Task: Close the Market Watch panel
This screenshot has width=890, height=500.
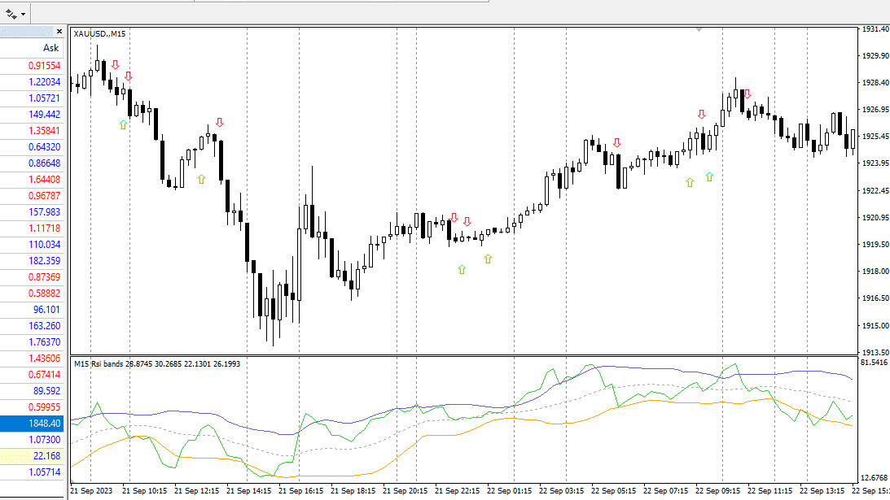Action: [x=59, y=32]
